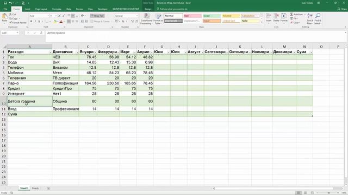Click the Orientation text angle icon
Image resolution: width=348 pixels, height=195 pixels.
83,16
